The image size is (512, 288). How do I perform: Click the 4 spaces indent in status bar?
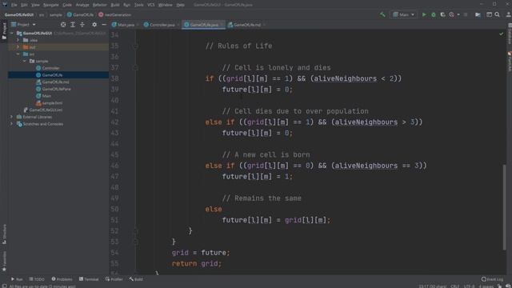(x=486, y=286)
